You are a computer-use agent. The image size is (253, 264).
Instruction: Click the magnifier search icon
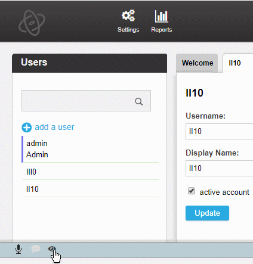point(139,101)
